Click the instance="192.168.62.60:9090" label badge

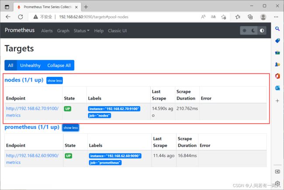pos(115,156)
